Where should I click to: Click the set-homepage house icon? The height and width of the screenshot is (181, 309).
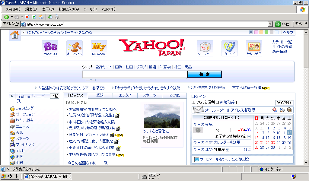coord(15,35)
